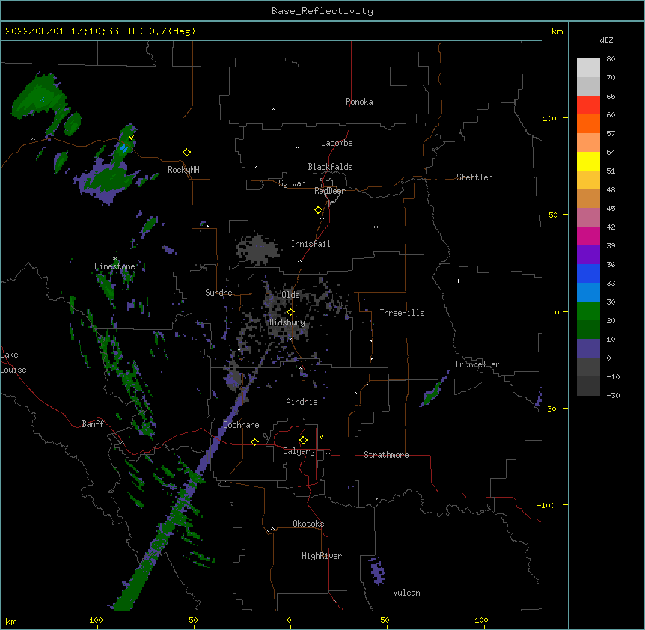645x630 pixels.
Task: Click the white gray 80 dBZ legend swatch
Action: [588, 68]
